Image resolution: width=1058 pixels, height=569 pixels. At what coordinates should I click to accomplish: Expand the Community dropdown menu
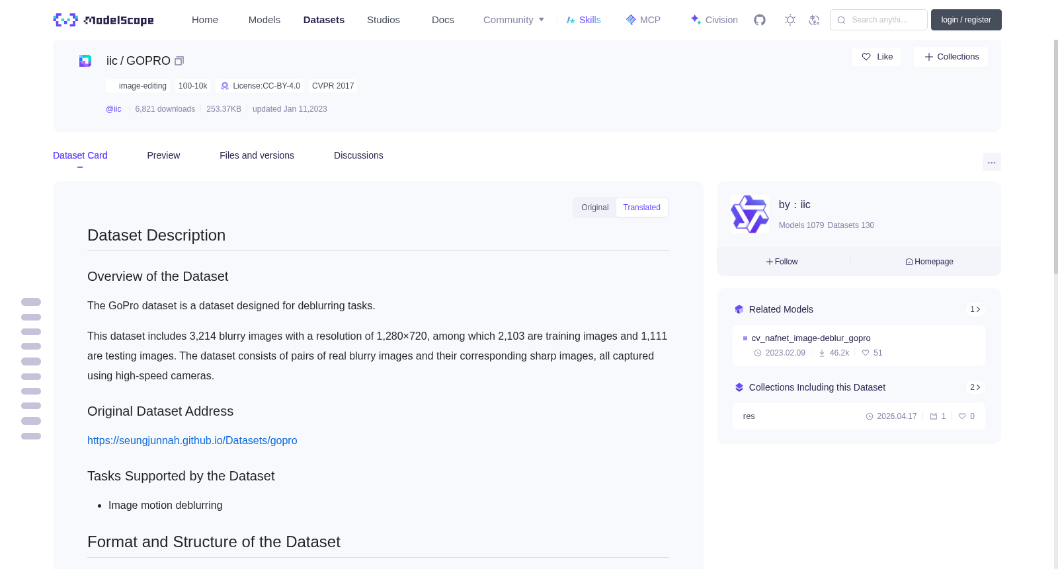tap(514, 20)
